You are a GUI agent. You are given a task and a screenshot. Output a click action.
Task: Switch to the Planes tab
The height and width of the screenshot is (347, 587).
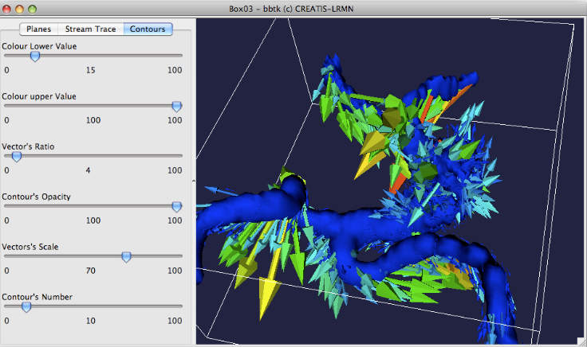pos(38,29)
